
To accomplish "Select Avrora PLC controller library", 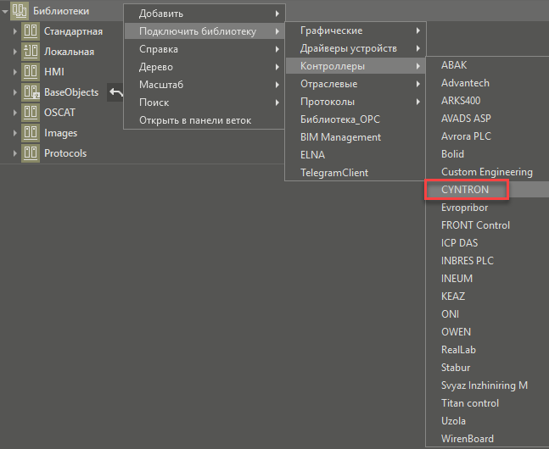I will click(487, 136).
